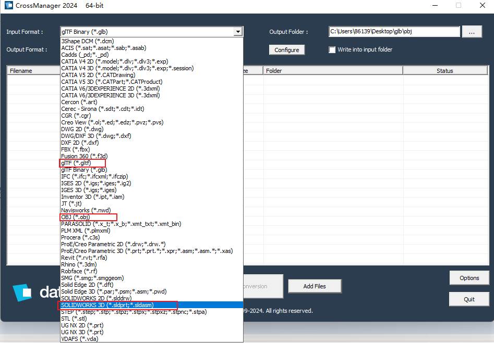Edit the Output Folder path field
Image resolution: width=494 pixels, height=343 pixels.
(x=394, y=31)
